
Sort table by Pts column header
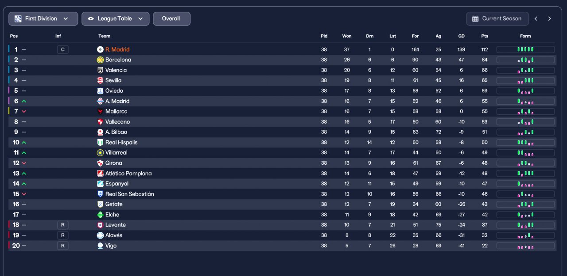tap(485, 36)
